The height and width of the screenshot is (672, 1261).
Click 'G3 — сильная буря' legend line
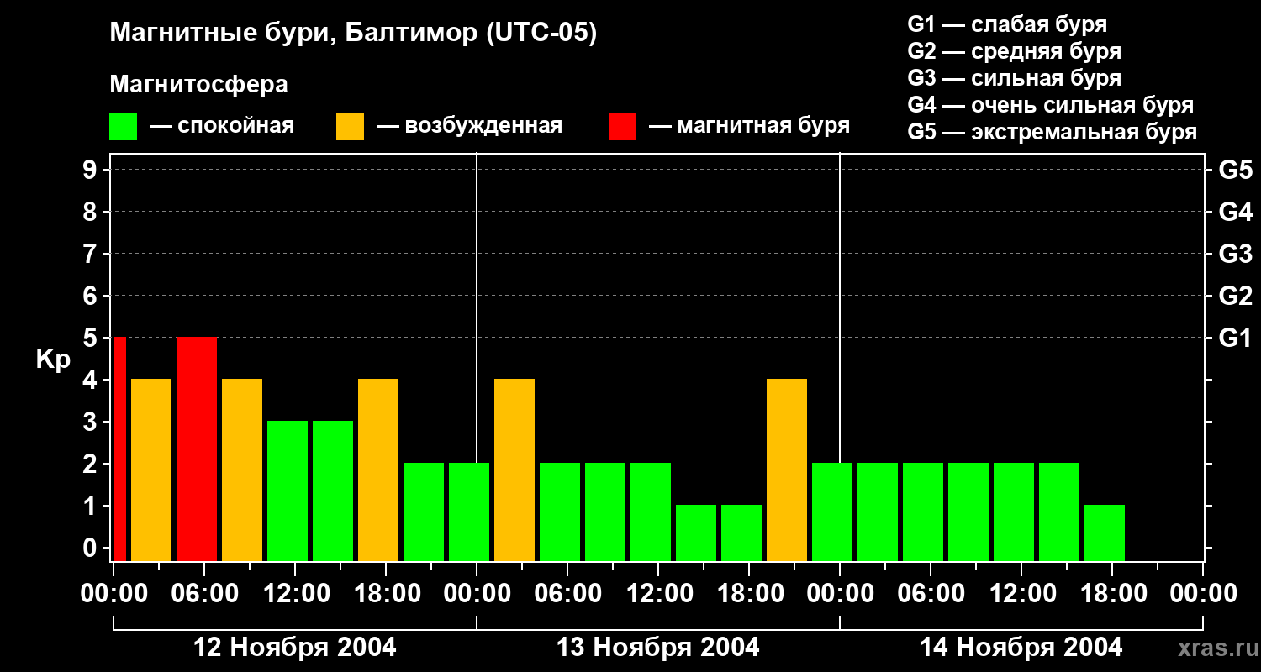(1014, 78)
